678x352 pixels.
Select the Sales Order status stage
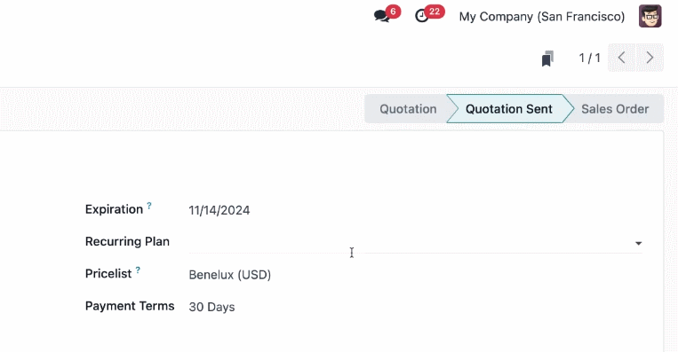click(614, 109)
